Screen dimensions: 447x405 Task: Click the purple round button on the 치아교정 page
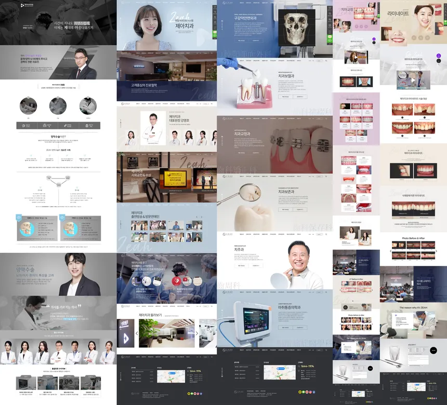coord(374,39)
